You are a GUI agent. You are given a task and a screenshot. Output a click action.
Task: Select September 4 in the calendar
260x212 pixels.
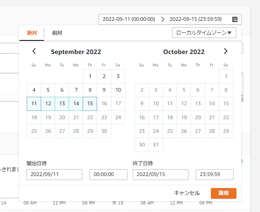click(34, 90)
